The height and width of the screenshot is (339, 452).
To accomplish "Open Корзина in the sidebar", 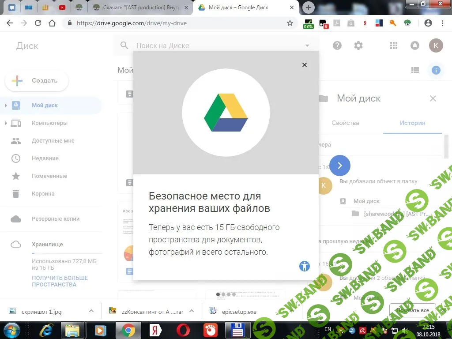I will (43, 194).
